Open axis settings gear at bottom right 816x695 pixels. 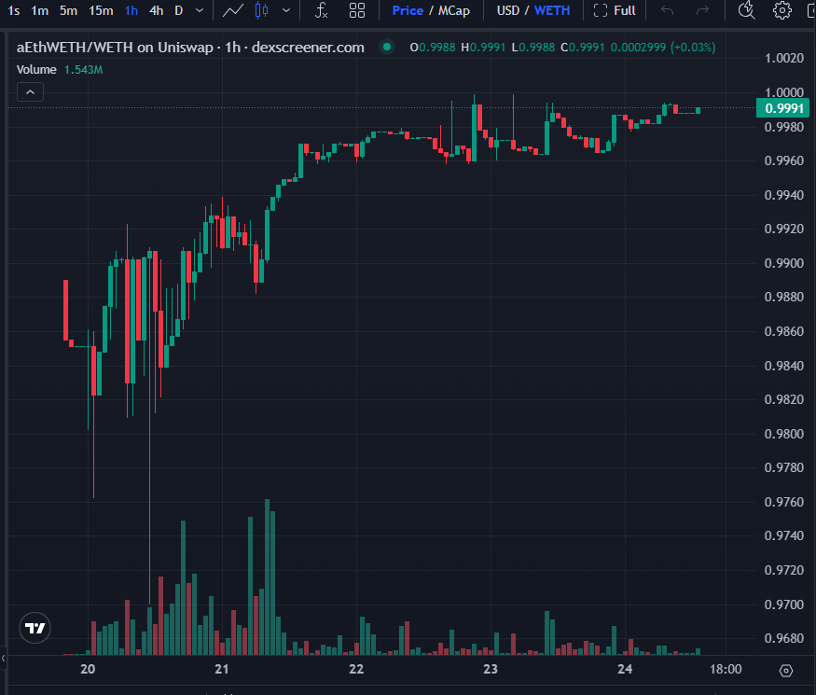(x=786, y=671)
